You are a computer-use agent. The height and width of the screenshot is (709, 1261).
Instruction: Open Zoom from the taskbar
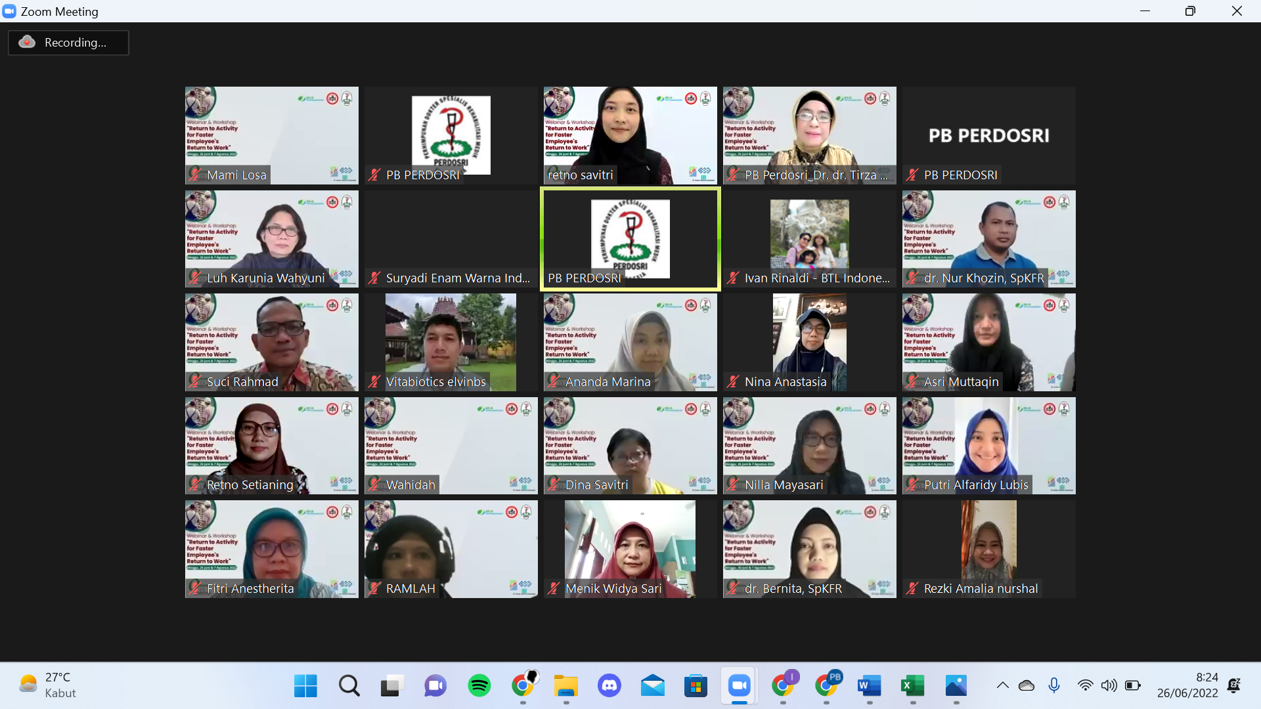pos(739,686)
